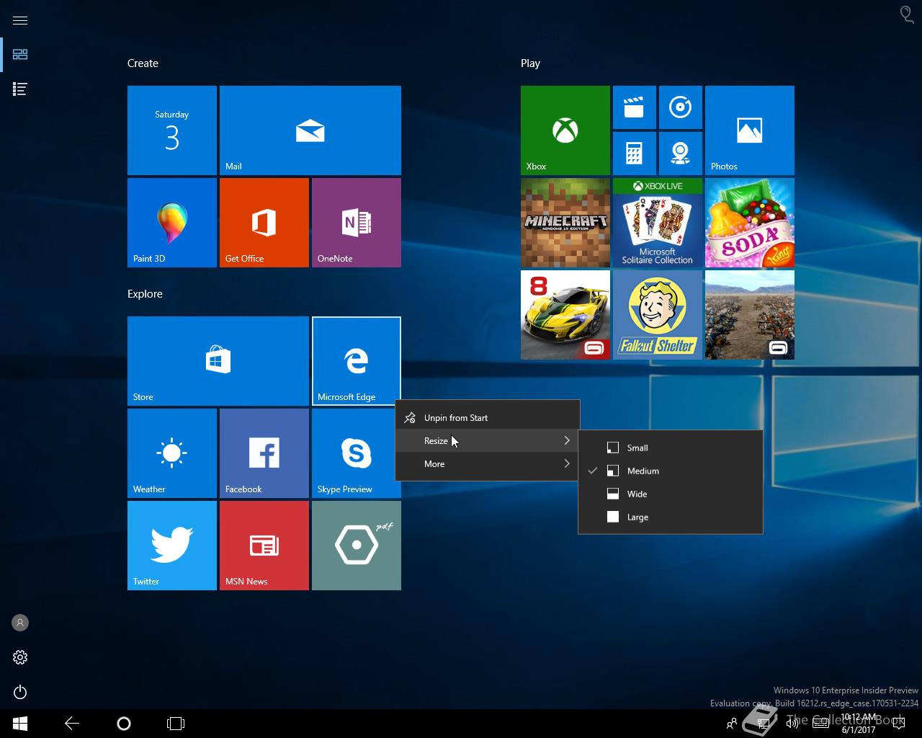Open the People icon in tray
922x738 pixels.
732,724
